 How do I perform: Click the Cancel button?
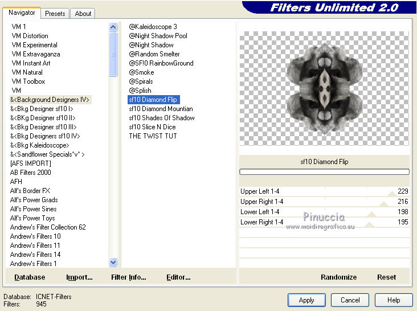[x=350, y=300]
